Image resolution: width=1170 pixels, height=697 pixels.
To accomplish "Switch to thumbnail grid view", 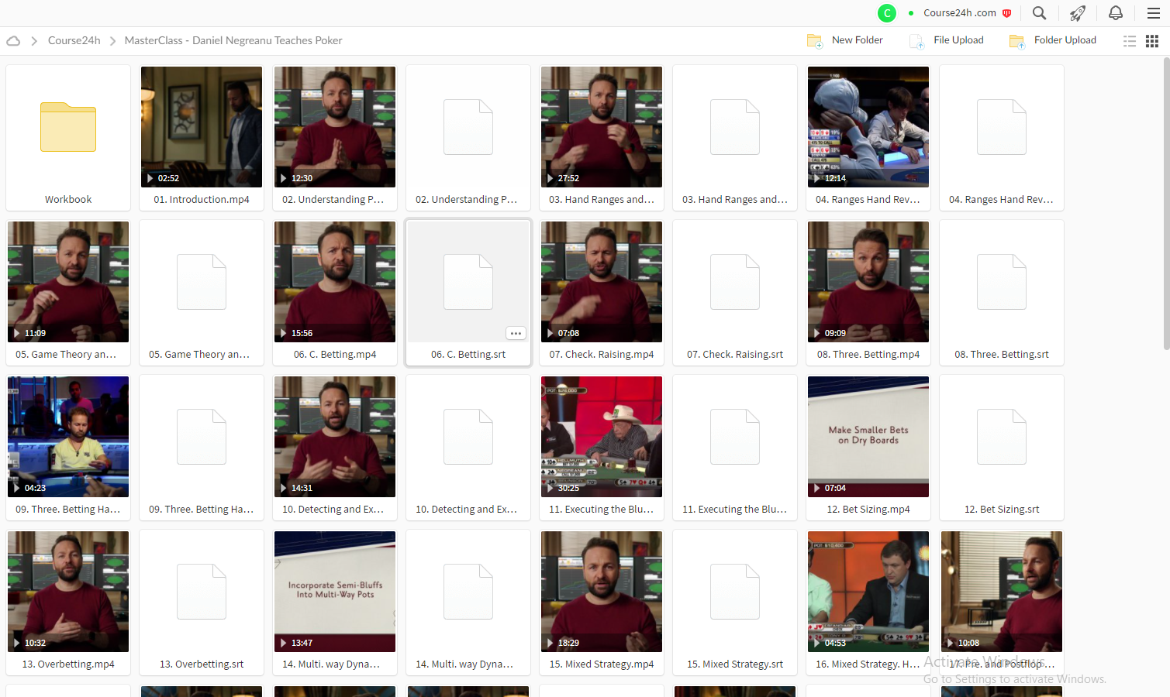I will click(1152, 41).
